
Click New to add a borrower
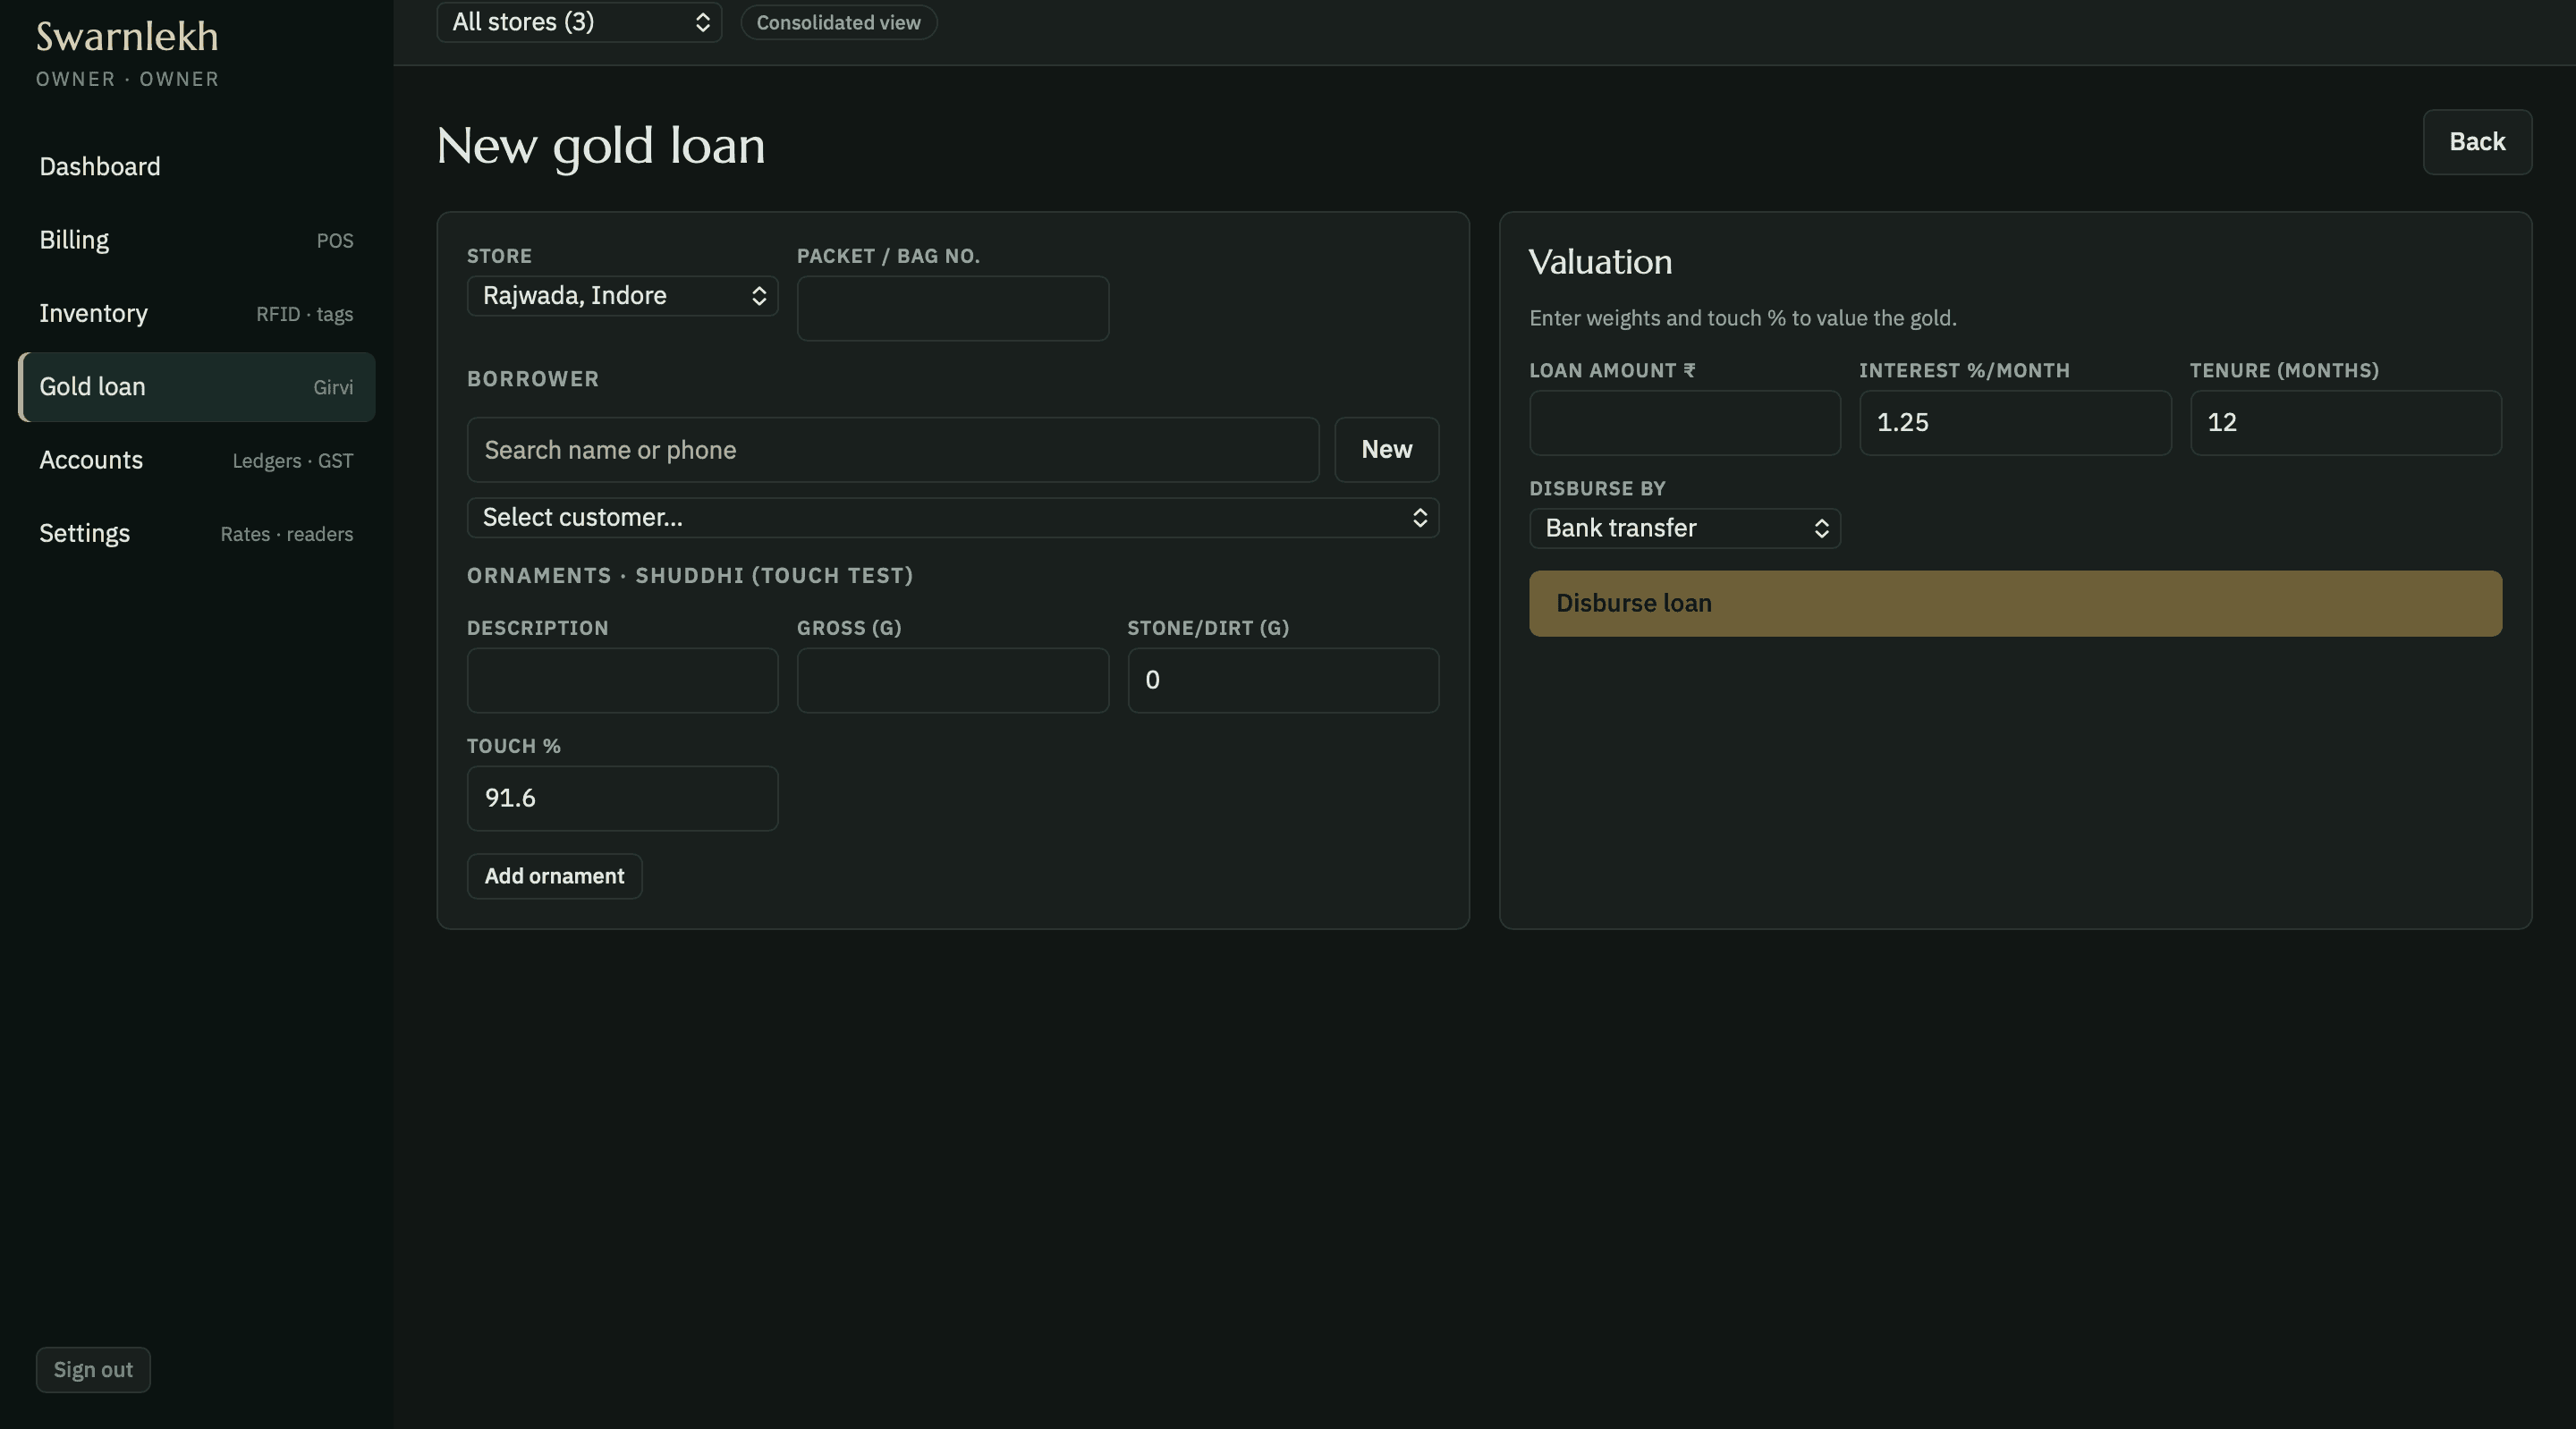coord(1387,450)
